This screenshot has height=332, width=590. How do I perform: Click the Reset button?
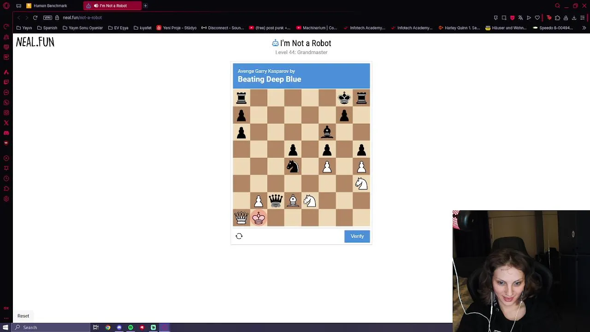[23, 316]
